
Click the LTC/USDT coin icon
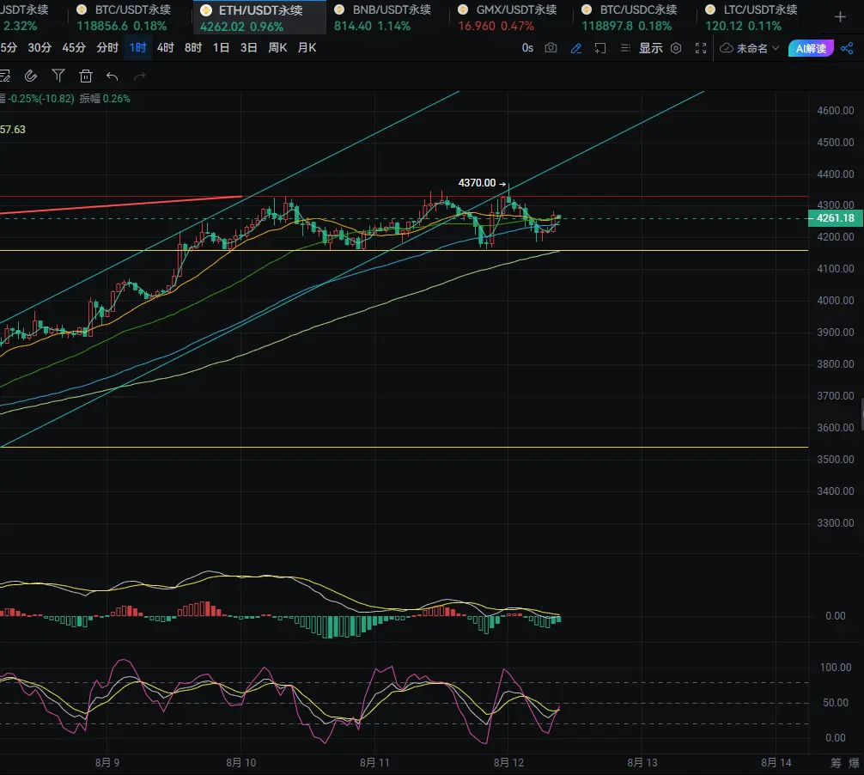pos(710,9)
